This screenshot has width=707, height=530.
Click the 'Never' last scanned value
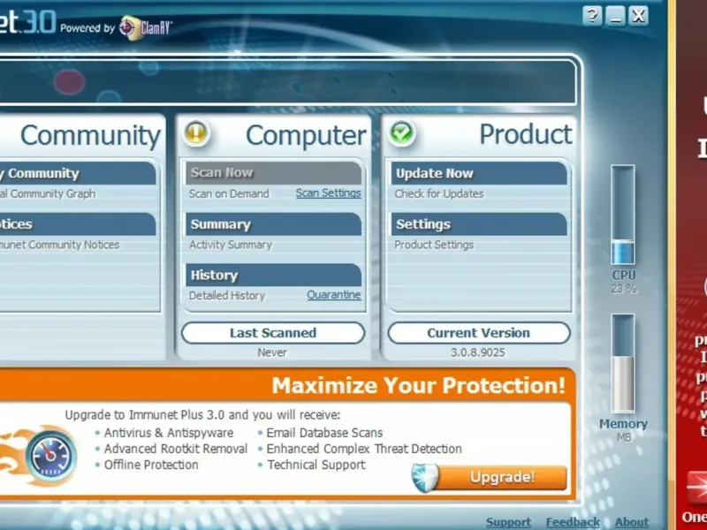[272, 352]
